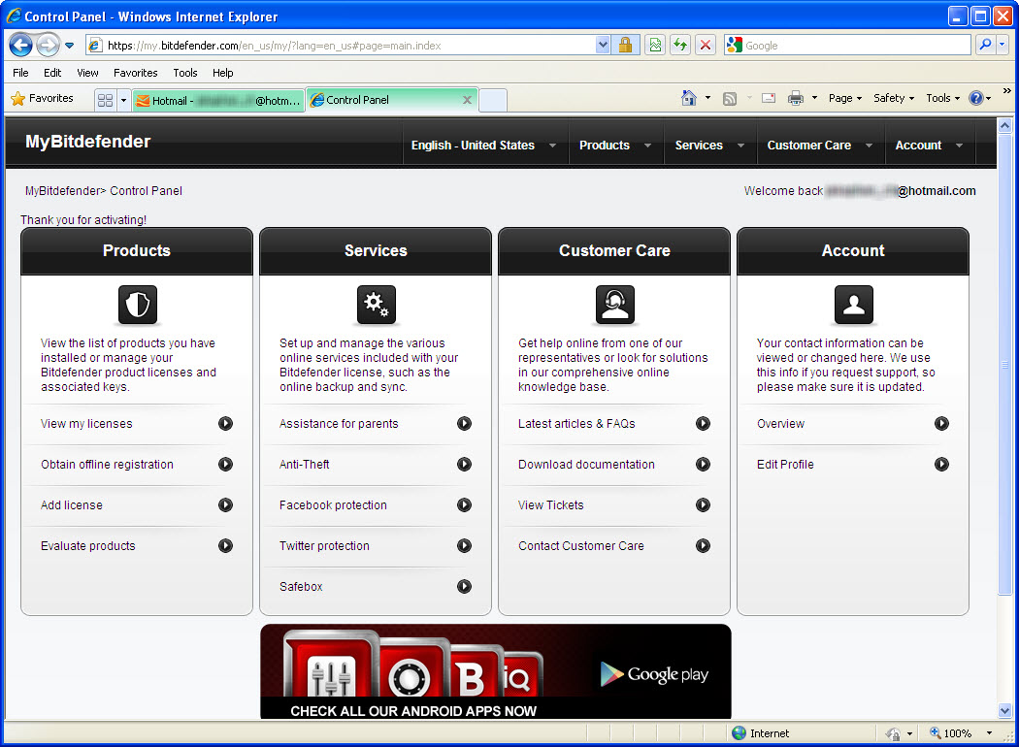The width and height of the screenshot is (1019, 747).
Task: Open the Home page icon in command bar
Action: 689,98
